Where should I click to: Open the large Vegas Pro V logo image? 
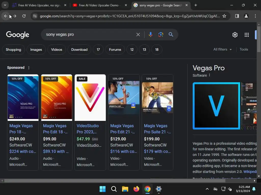point(216,106)
